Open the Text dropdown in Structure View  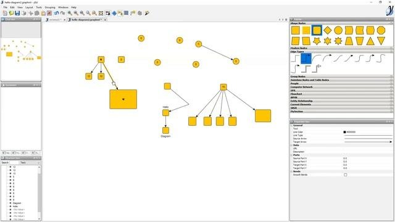point(30,163)
